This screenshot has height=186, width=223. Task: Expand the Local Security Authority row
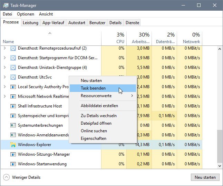pyautogui.click(x=5, y=87)
